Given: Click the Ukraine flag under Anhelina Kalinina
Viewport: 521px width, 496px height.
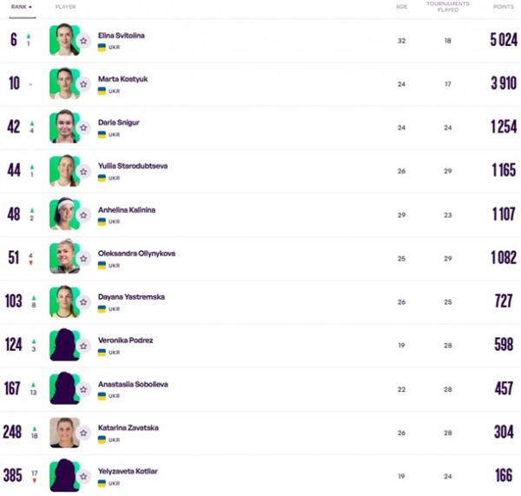Looking at the screenshot, I should 102,222.
